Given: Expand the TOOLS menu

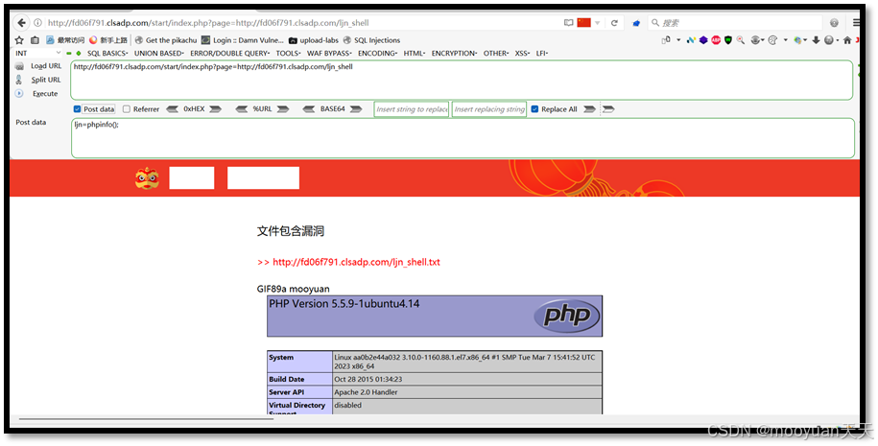Looking at the screenshot, I should click(x=289, y=53).
